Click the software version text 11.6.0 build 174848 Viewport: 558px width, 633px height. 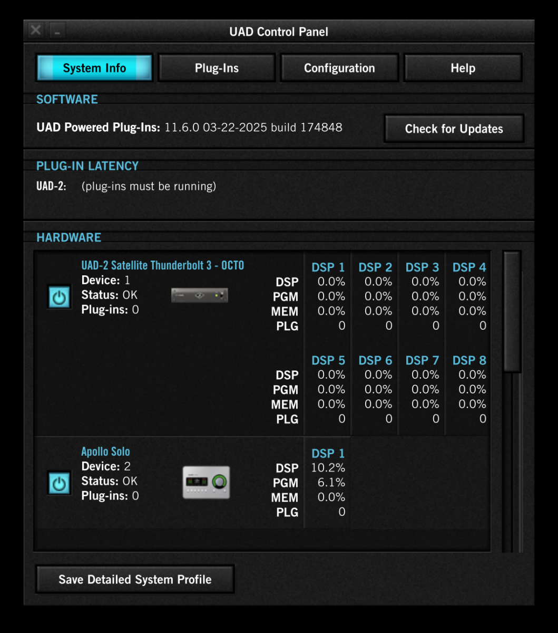253,127
